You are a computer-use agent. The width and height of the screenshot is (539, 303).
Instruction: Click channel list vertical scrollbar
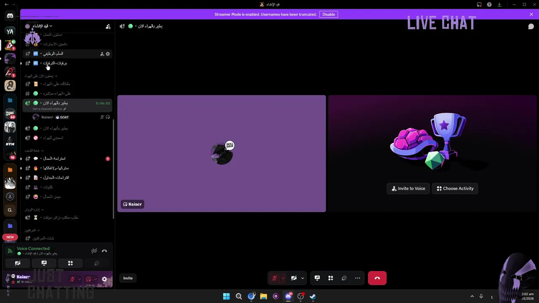[x=114, y=168]
